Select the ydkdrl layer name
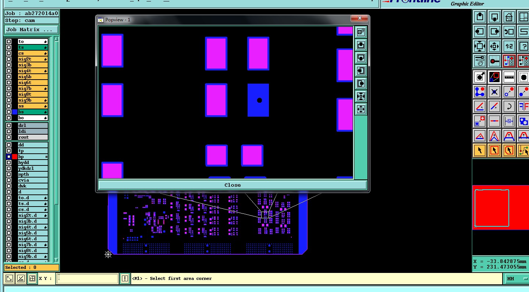 (x=33, y=168)
